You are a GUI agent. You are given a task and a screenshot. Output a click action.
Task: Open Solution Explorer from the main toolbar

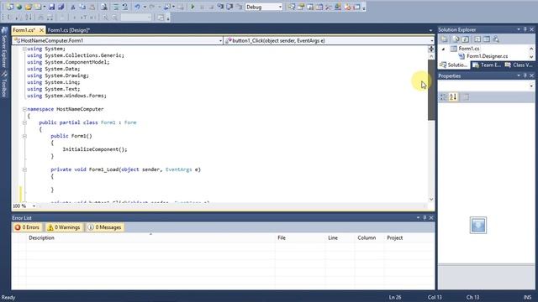pos(292,7)
